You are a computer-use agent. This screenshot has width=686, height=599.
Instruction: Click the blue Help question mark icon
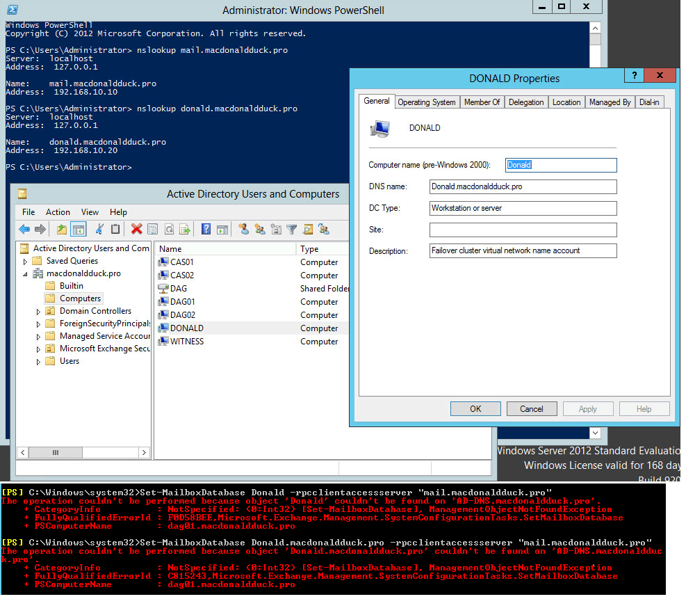(206, 229)
